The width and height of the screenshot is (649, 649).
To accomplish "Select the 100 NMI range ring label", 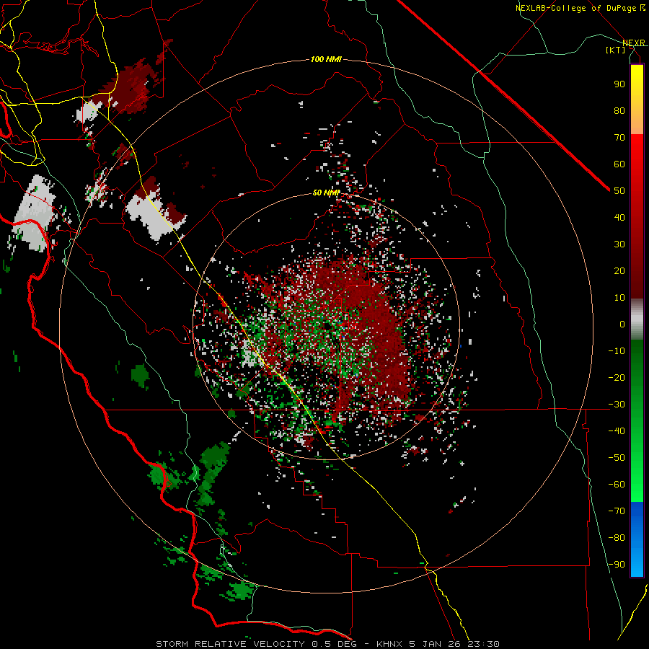I will pos(326,59).
